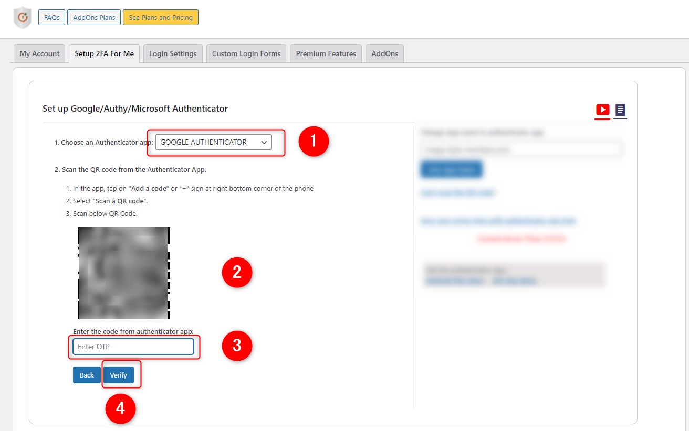The image size is (689, 431).
Task: Click See Plans and Pricing
Action: (161, 17)
